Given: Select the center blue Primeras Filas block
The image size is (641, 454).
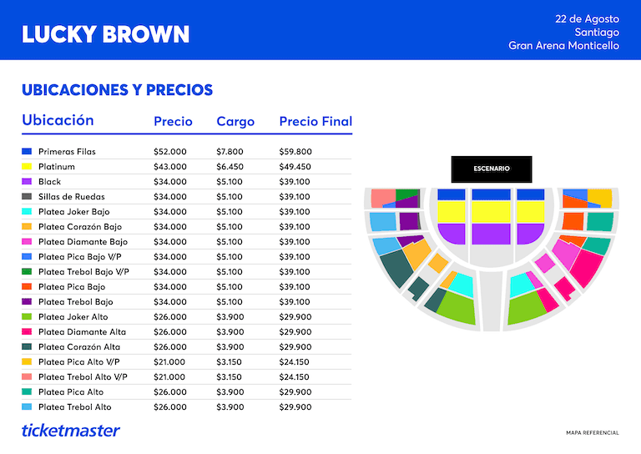Looking at the screenshot, I should (x=491, y=194).
